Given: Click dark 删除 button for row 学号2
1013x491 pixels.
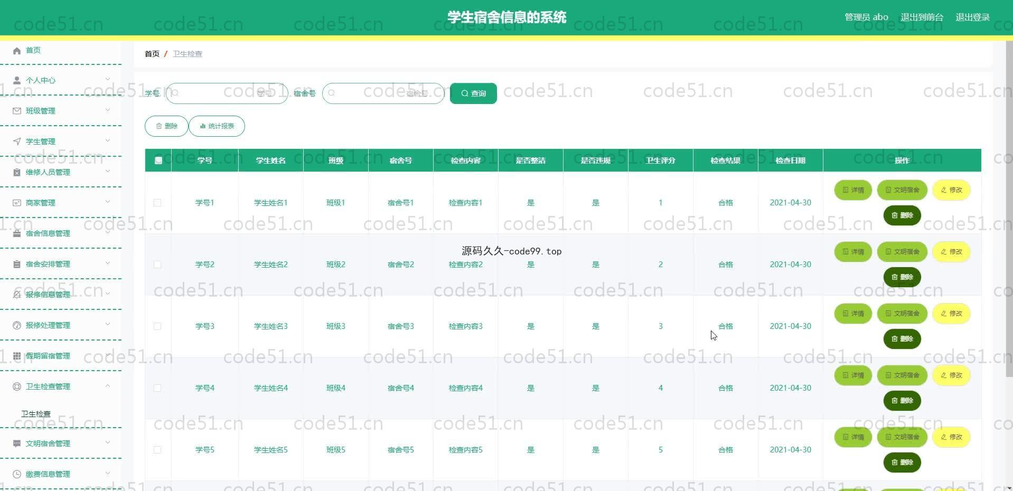Looking at the screenshot, I should pos(902,277).
